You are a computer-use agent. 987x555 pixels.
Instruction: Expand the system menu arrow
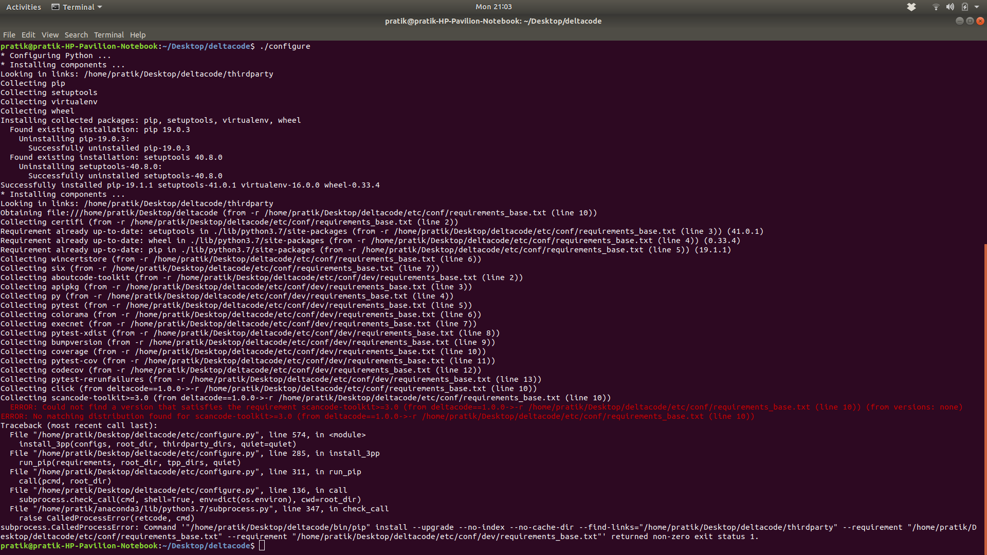tap(977, 7)
